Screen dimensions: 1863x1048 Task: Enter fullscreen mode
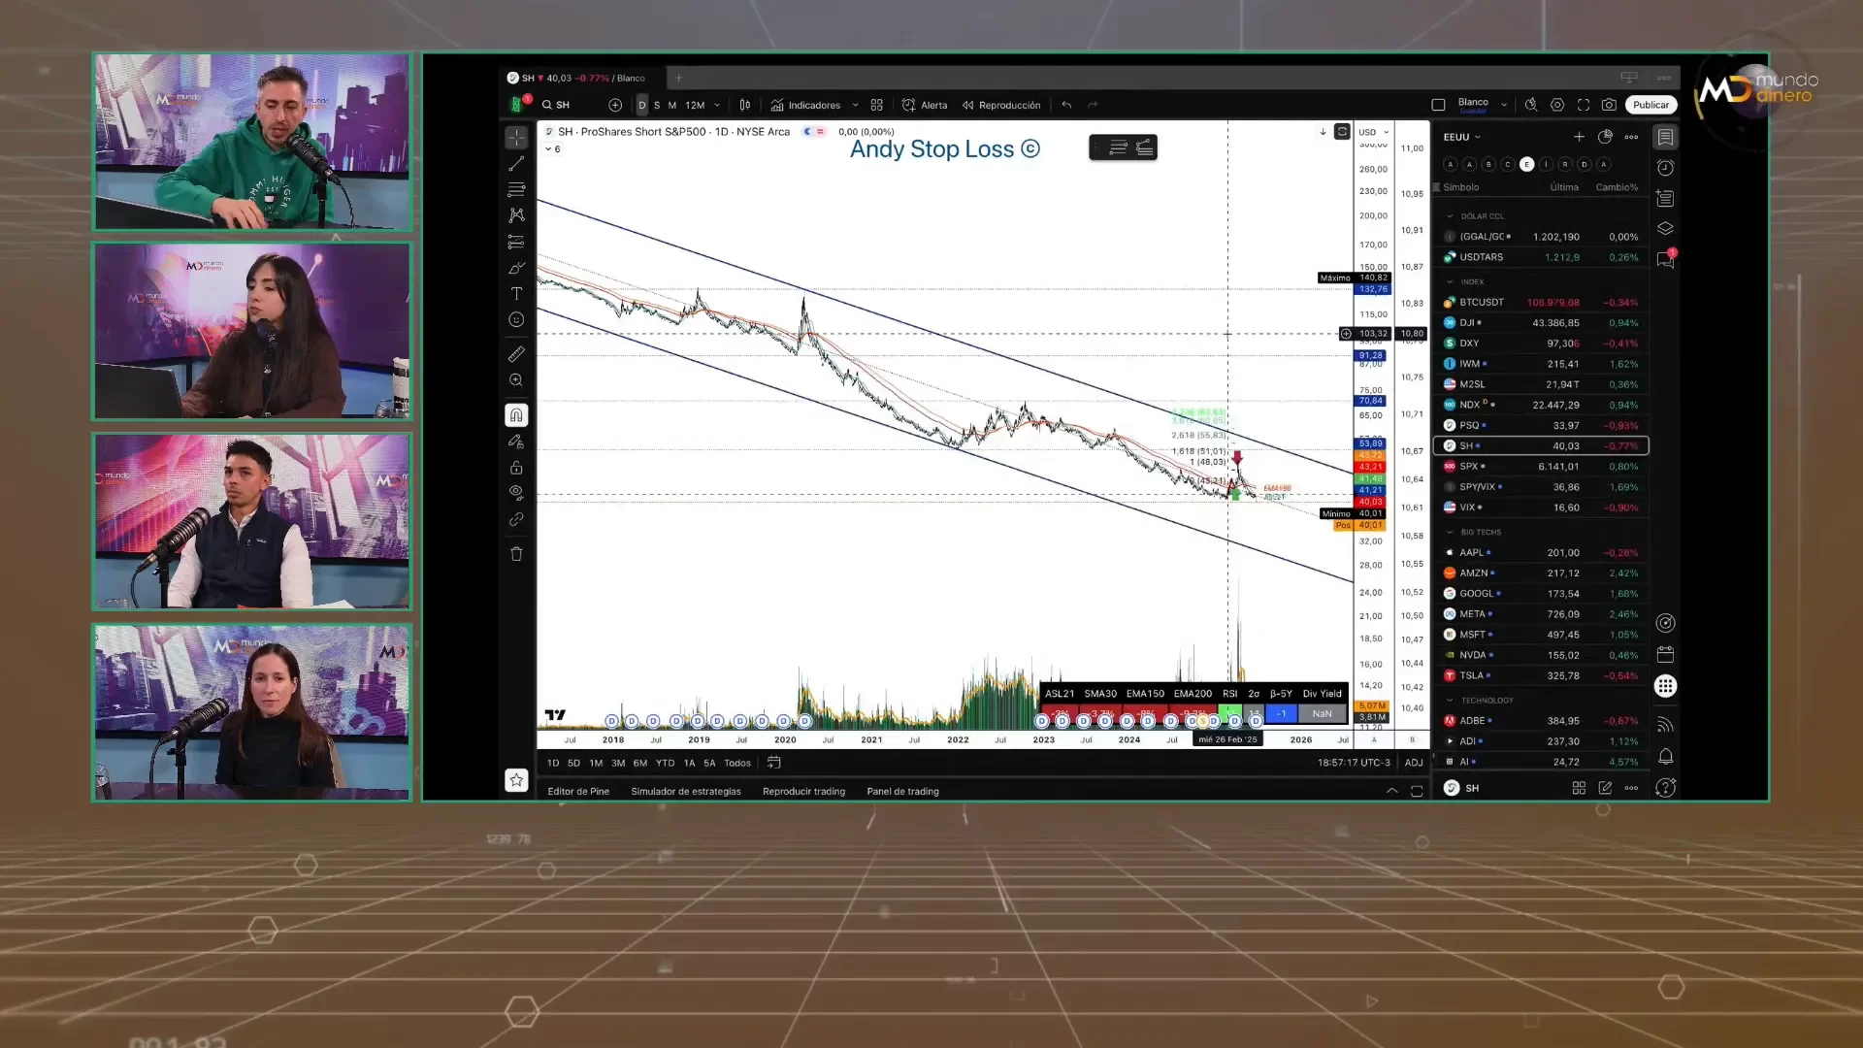[x=1584, y=105]
